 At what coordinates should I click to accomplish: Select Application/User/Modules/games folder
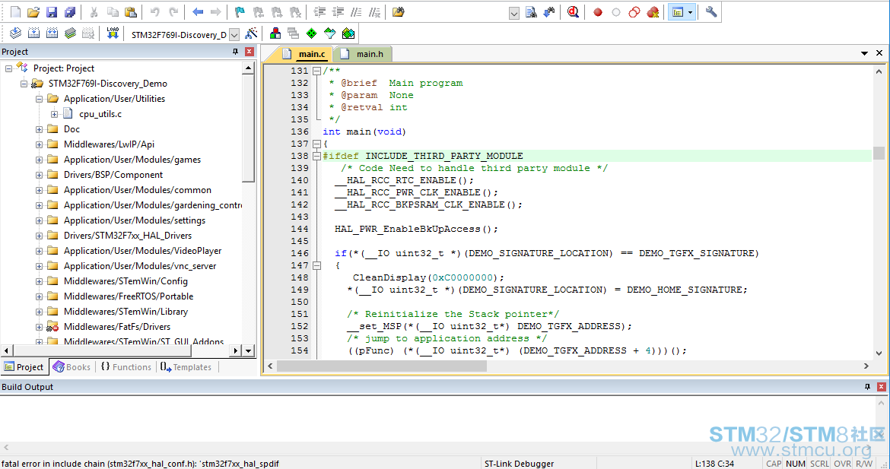click(132, 160)
